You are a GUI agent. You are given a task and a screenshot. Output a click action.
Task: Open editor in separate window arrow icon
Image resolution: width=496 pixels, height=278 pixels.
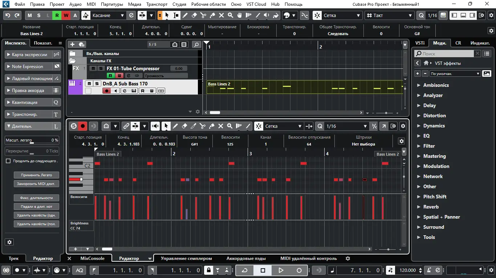point(384,126)
